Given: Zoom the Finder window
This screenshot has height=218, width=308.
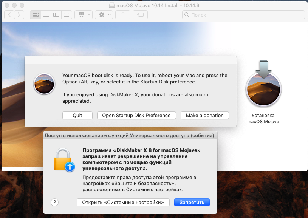Looking at the screenshot, I should point(22,5).
